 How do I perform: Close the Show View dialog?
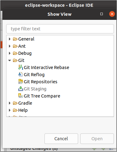click(x=112, y=14)
